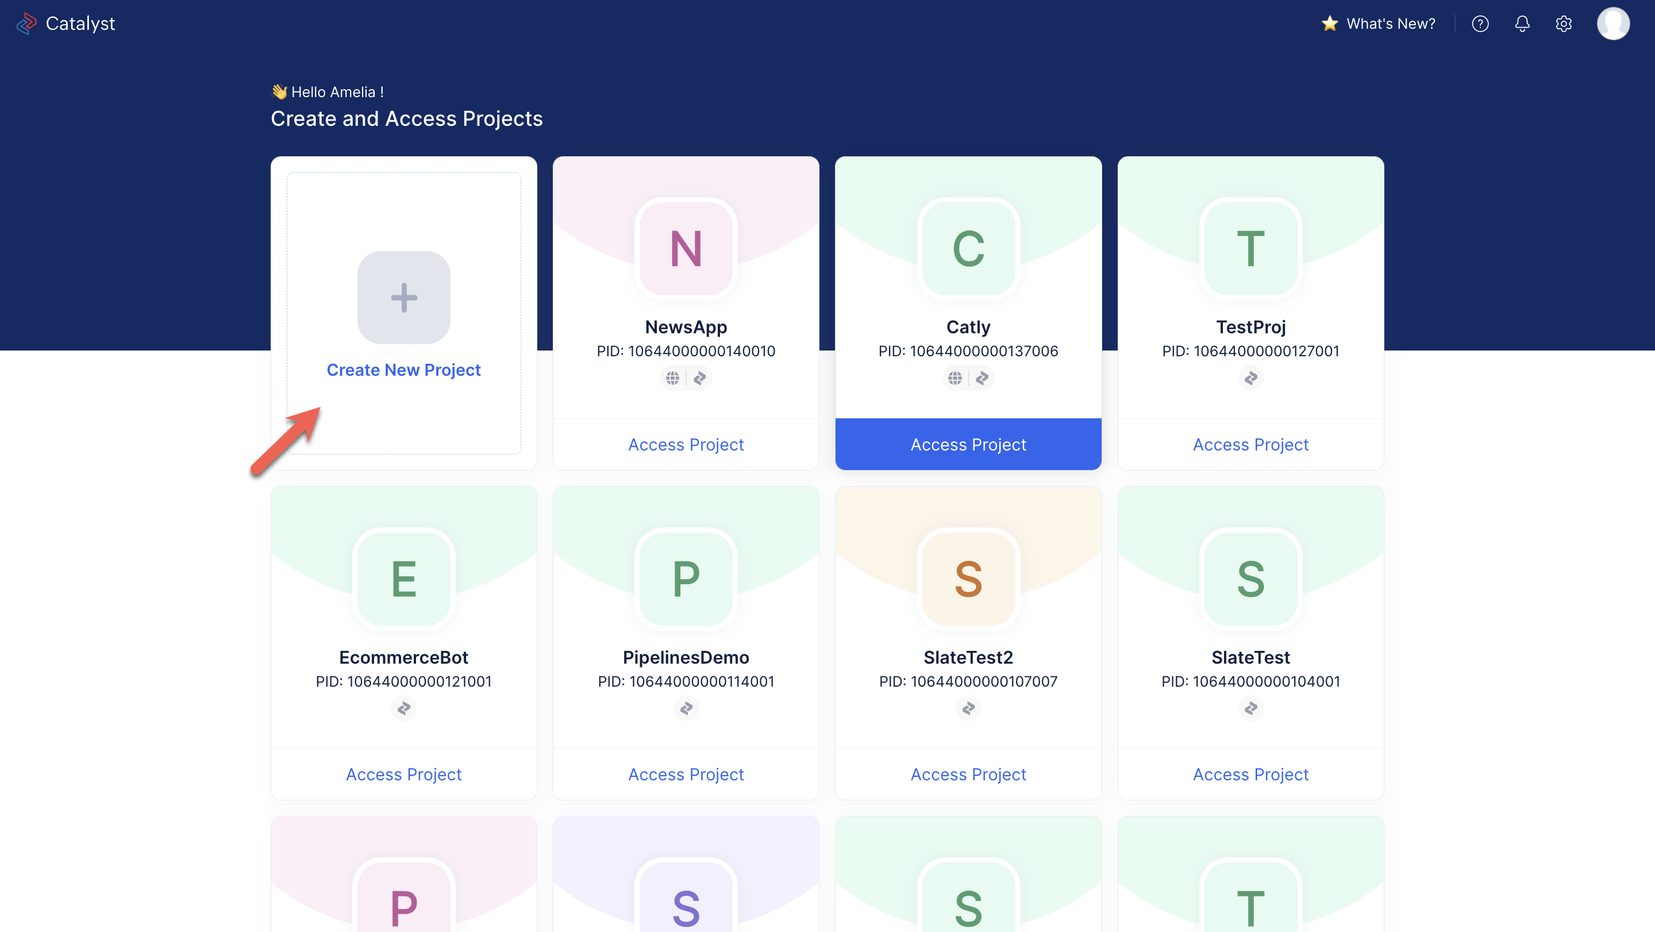1655x932 pixels.
Task: Click PID 10644000000121001 text
Action: (x=403, y=681)
